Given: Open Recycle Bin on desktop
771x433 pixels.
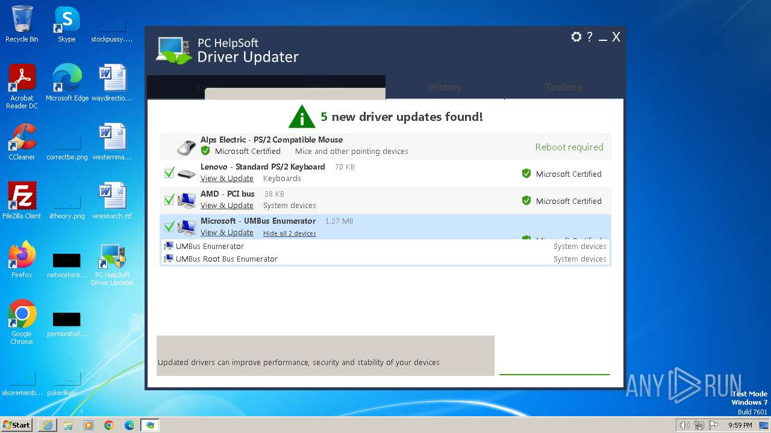Looking at the screenshot, I should click(22, 24).
